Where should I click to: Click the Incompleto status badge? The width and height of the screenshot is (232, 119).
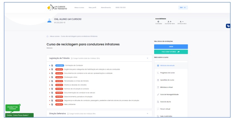60,65
